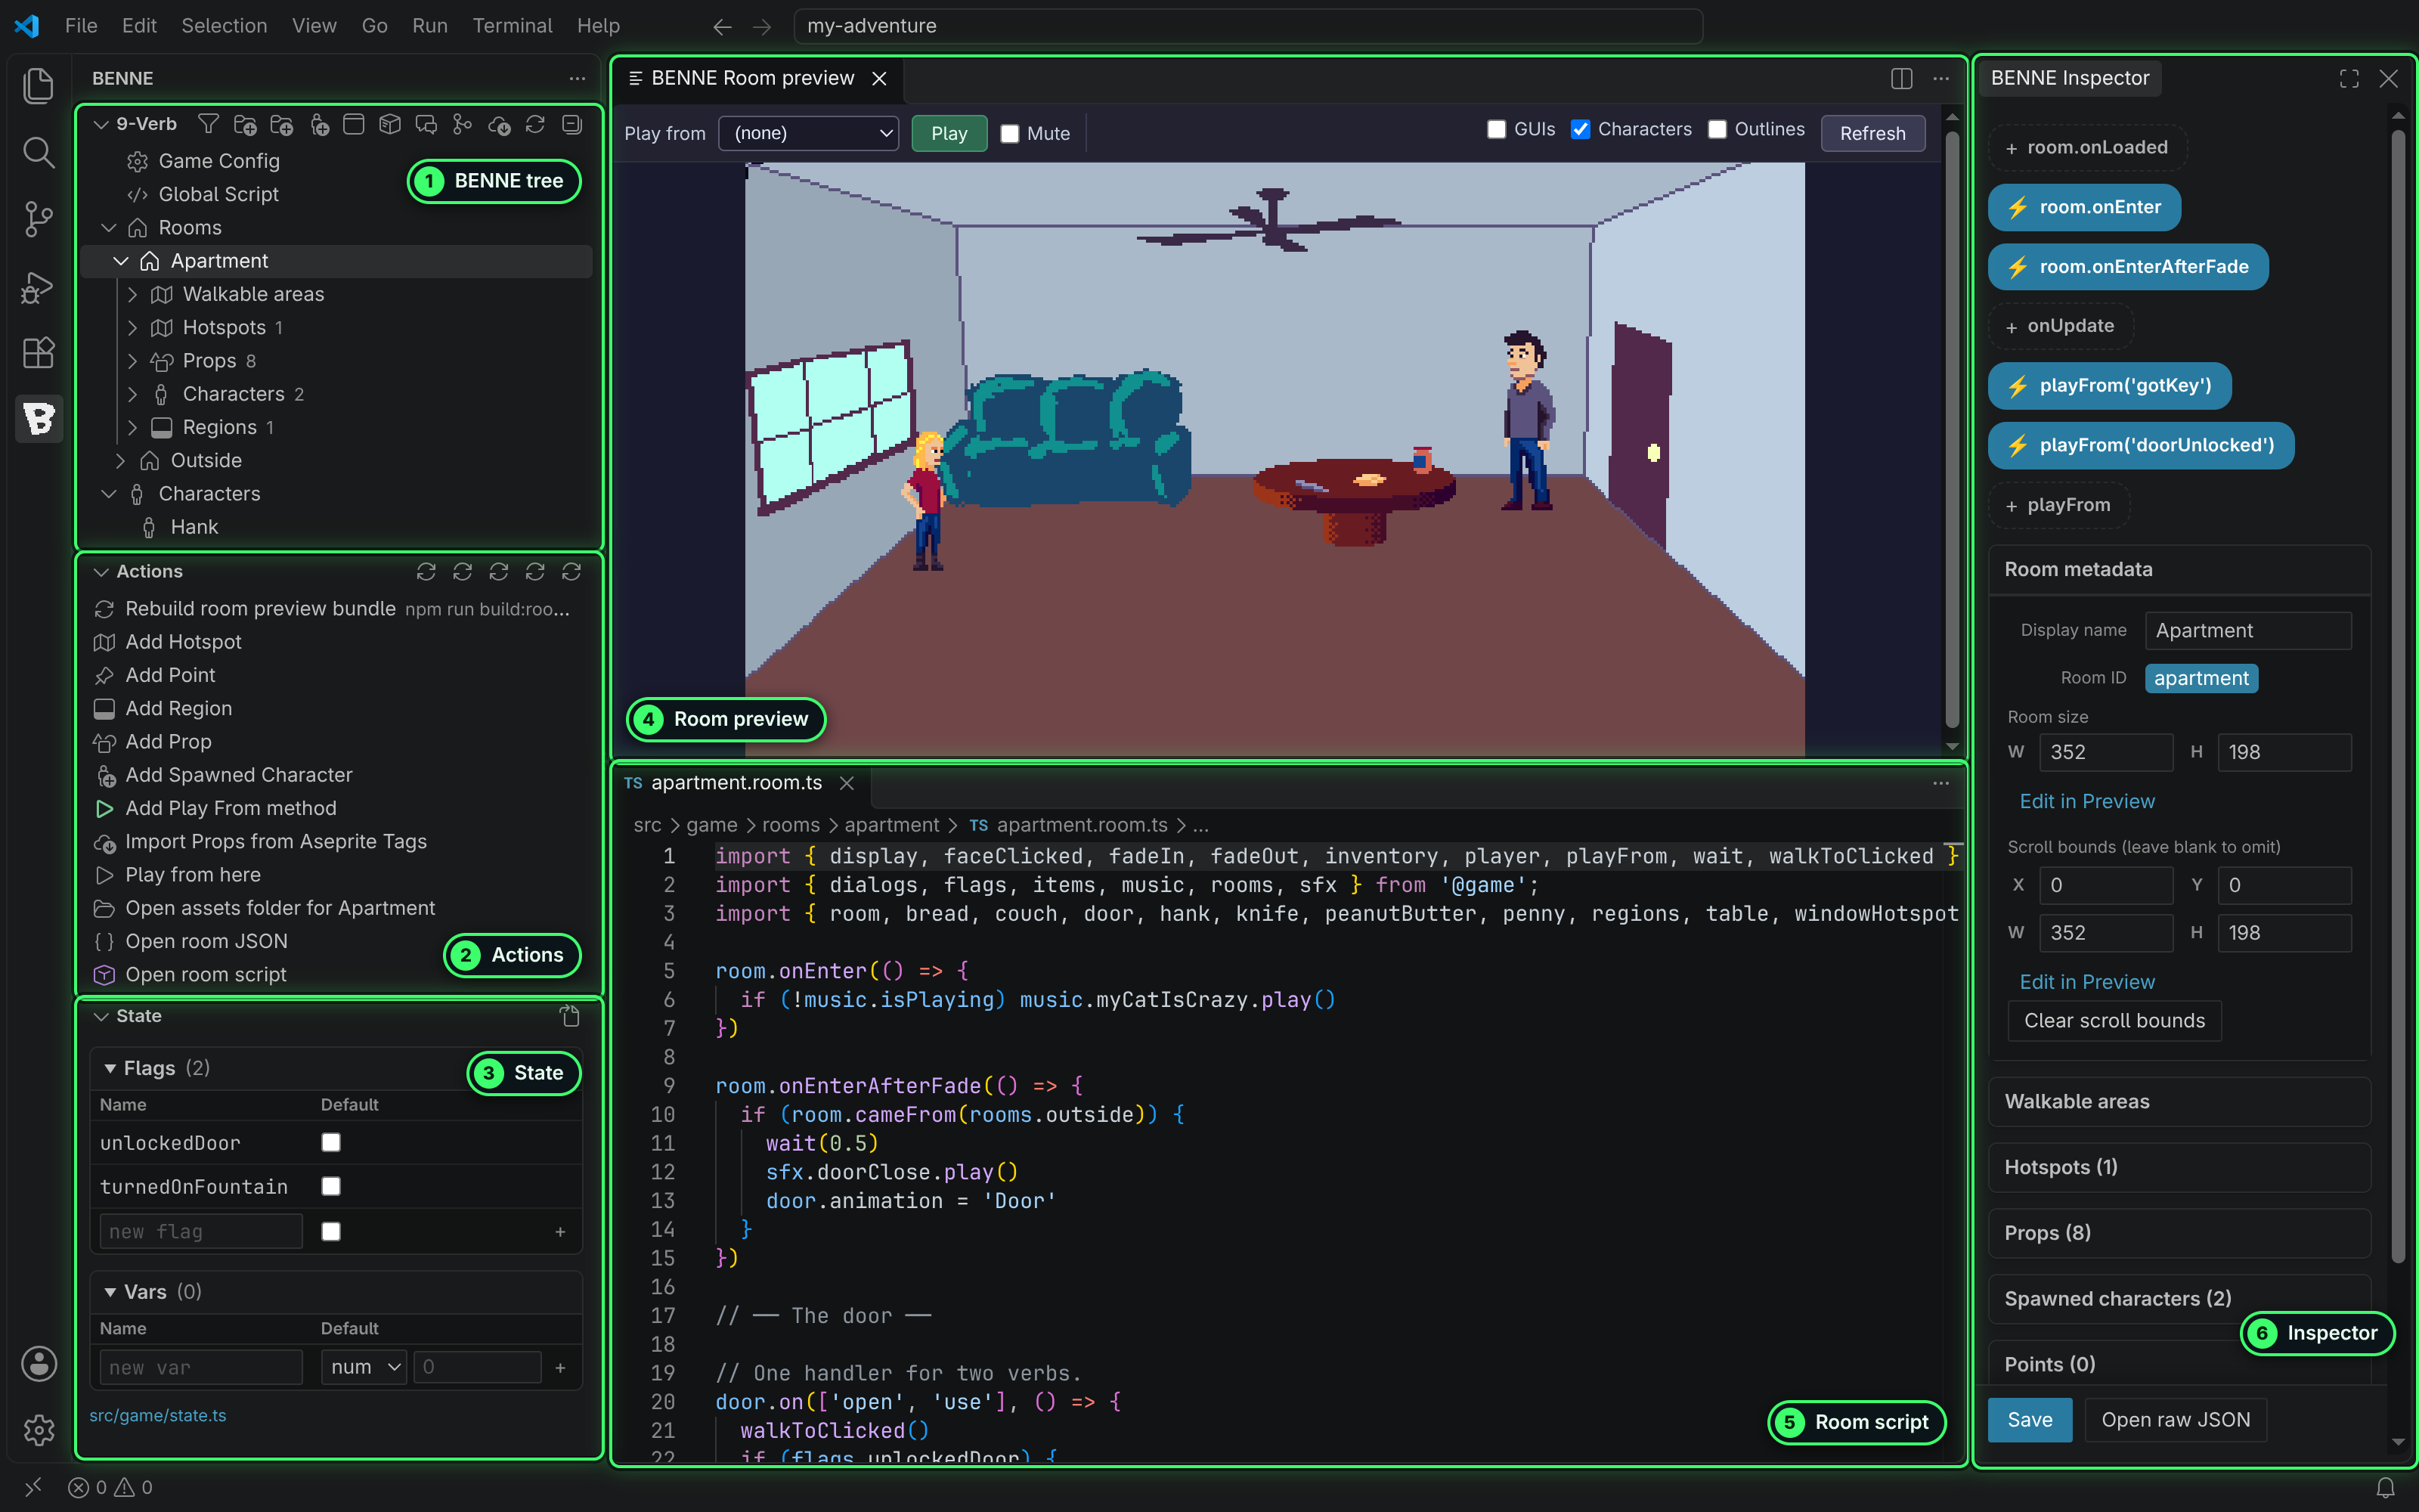Expand the Outside room node
Viewport: 2419px width, 1512px height.
pyautogui.click(x=120, y=460)
